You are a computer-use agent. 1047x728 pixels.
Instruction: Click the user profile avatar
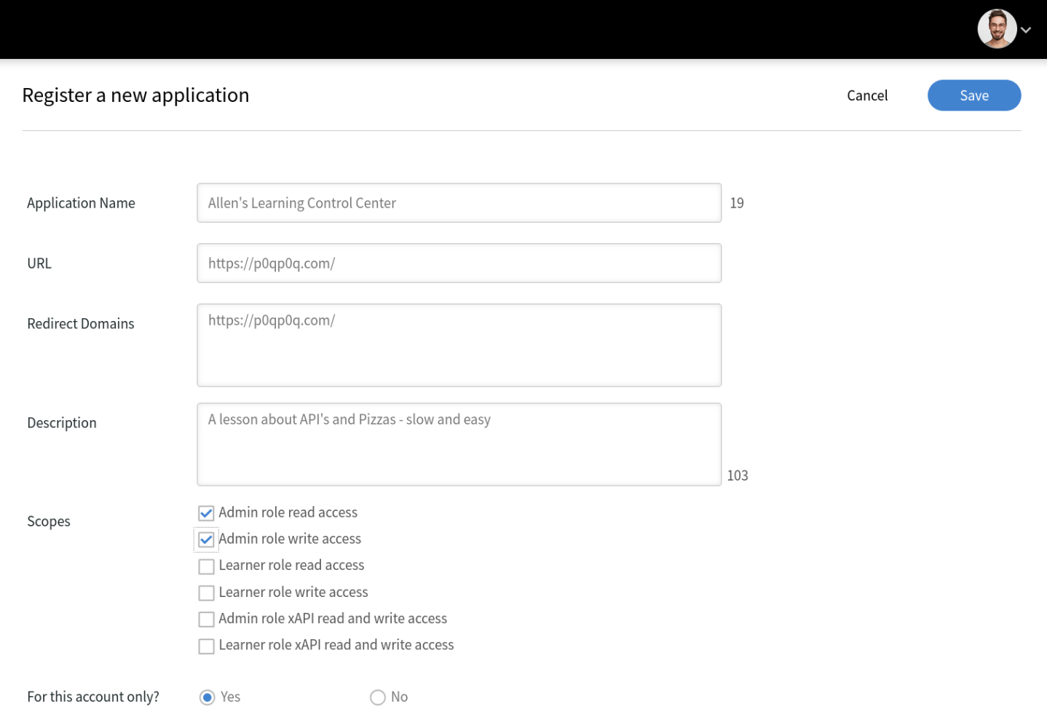tap(996, 29)
